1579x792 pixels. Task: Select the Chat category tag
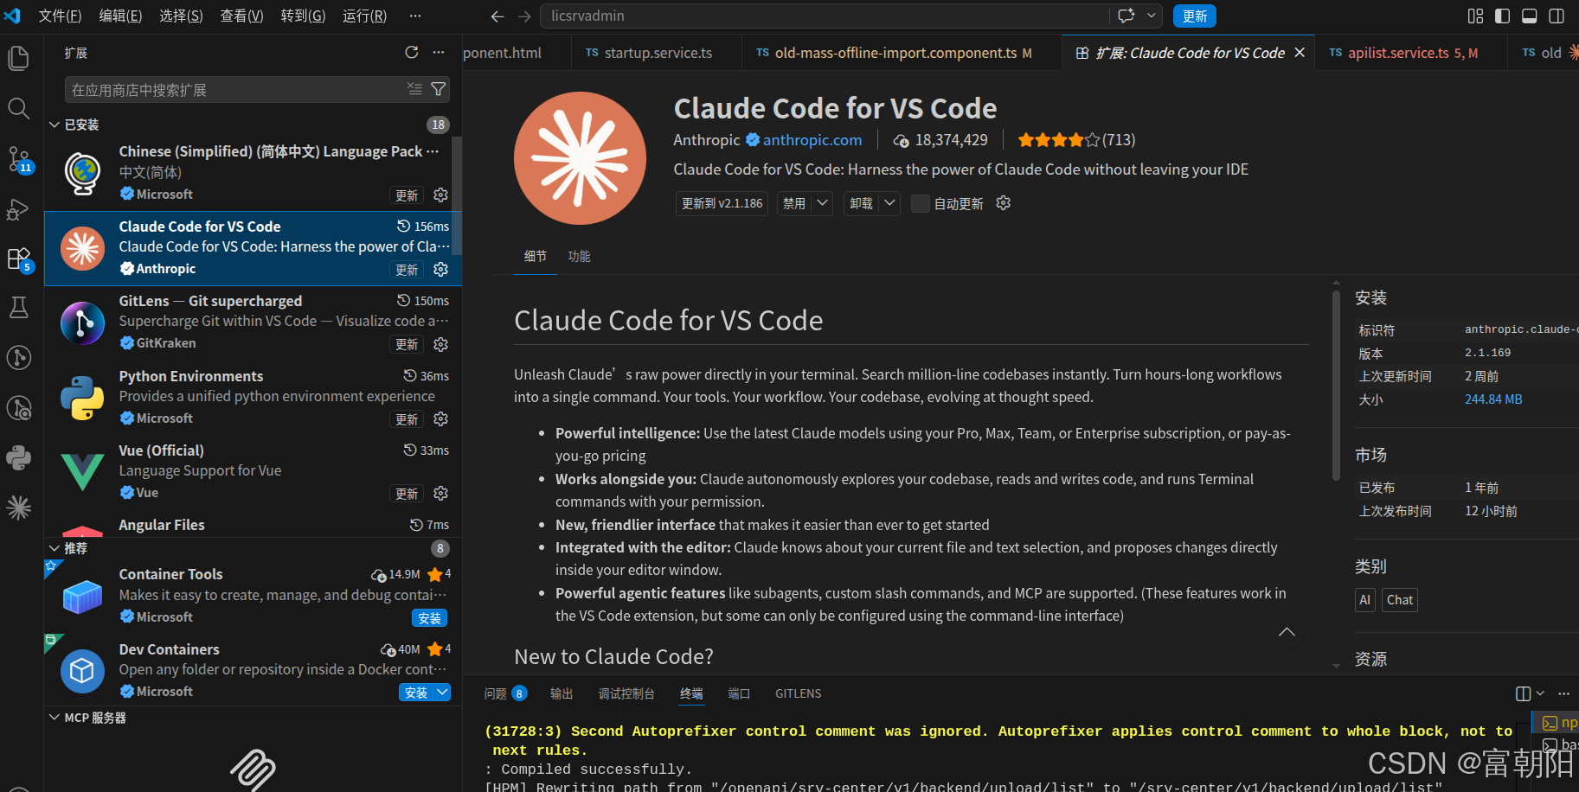pyautogui.click(x=1399, y=600)
